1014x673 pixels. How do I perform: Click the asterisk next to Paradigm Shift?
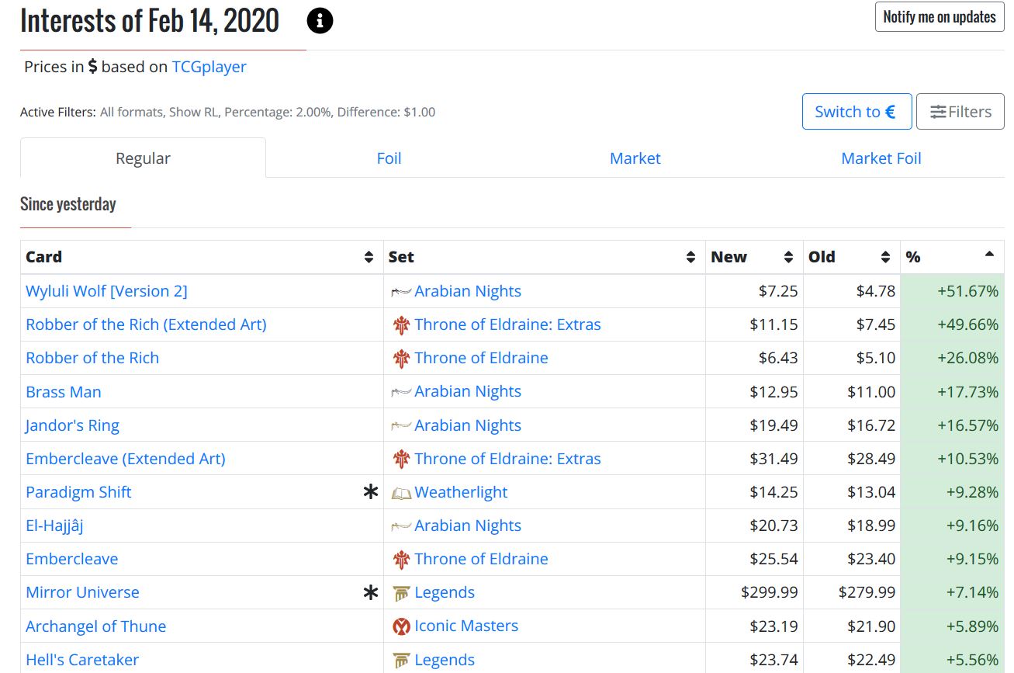point(371,492)
